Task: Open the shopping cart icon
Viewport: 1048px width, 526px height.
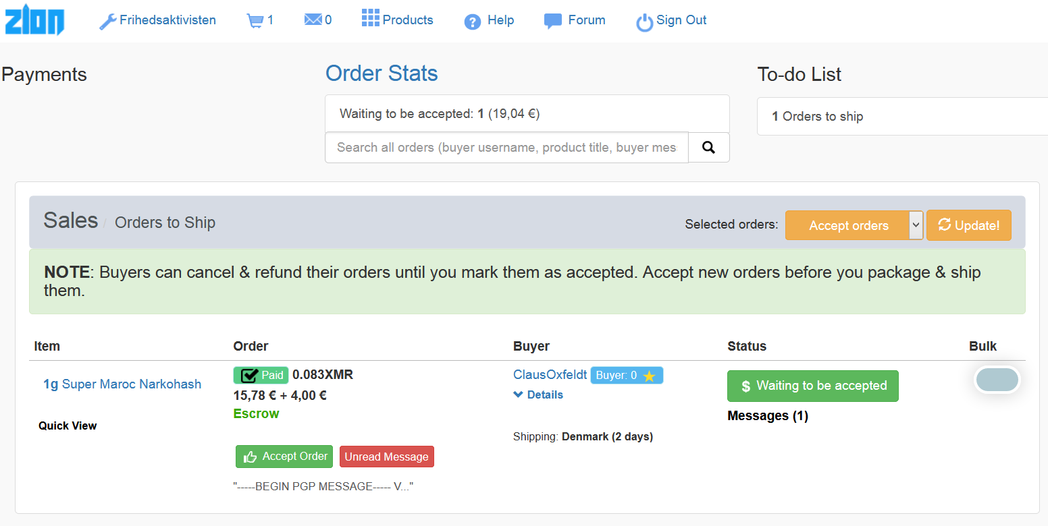Action: pos(255,21)
